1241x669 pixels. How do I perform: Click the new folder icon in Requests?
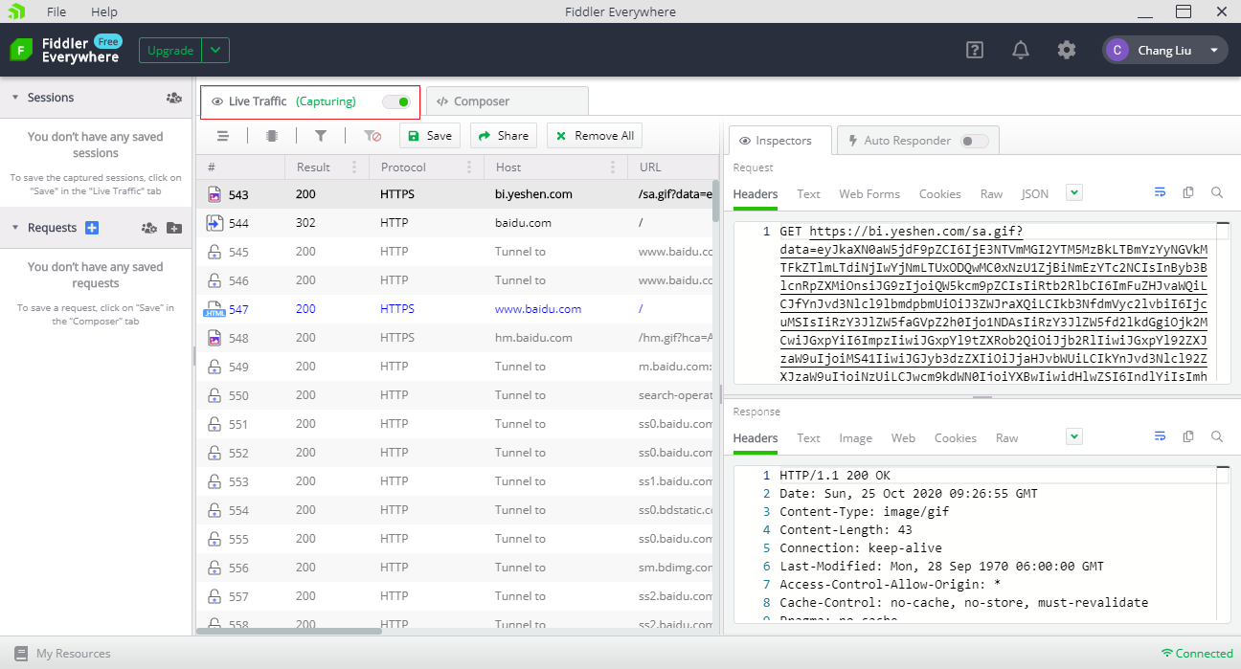pos(173,228)
